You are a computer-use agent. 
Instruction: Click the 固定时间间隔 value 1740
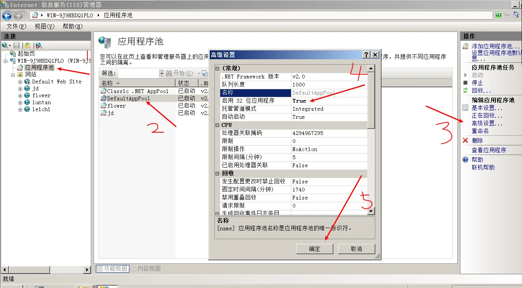(329, 190)
